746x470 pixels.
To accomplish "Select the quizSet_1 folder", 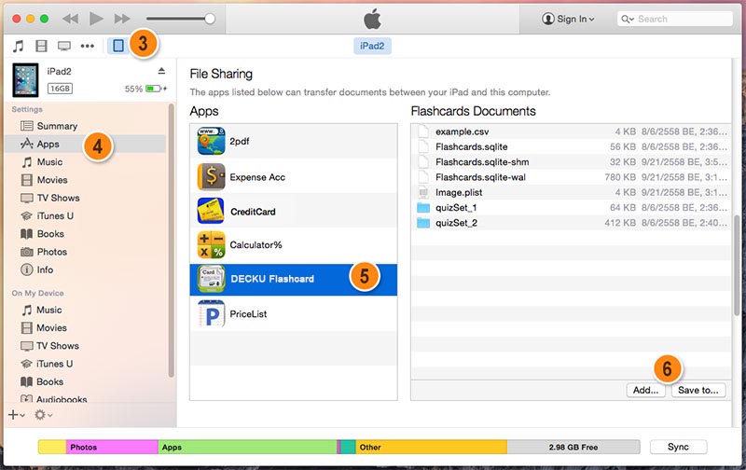I will (571, 208).
